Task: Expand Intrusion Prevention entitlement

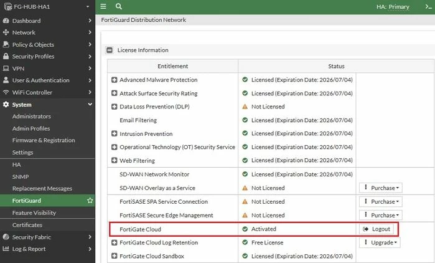Action: tap(114, 133)
